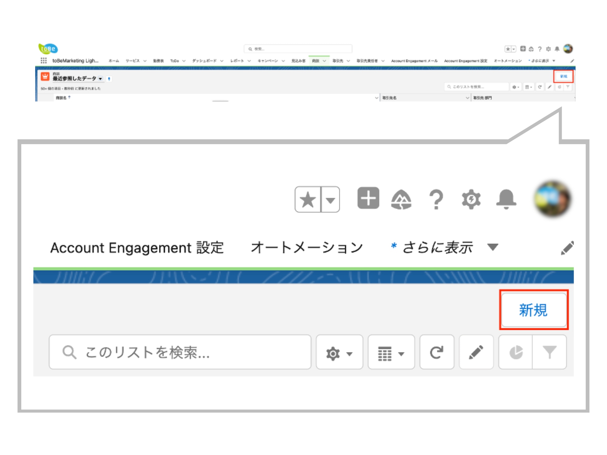Click the orange crown opportunity icon
Screen dimensions: 607x455
[x=45, y=76]
